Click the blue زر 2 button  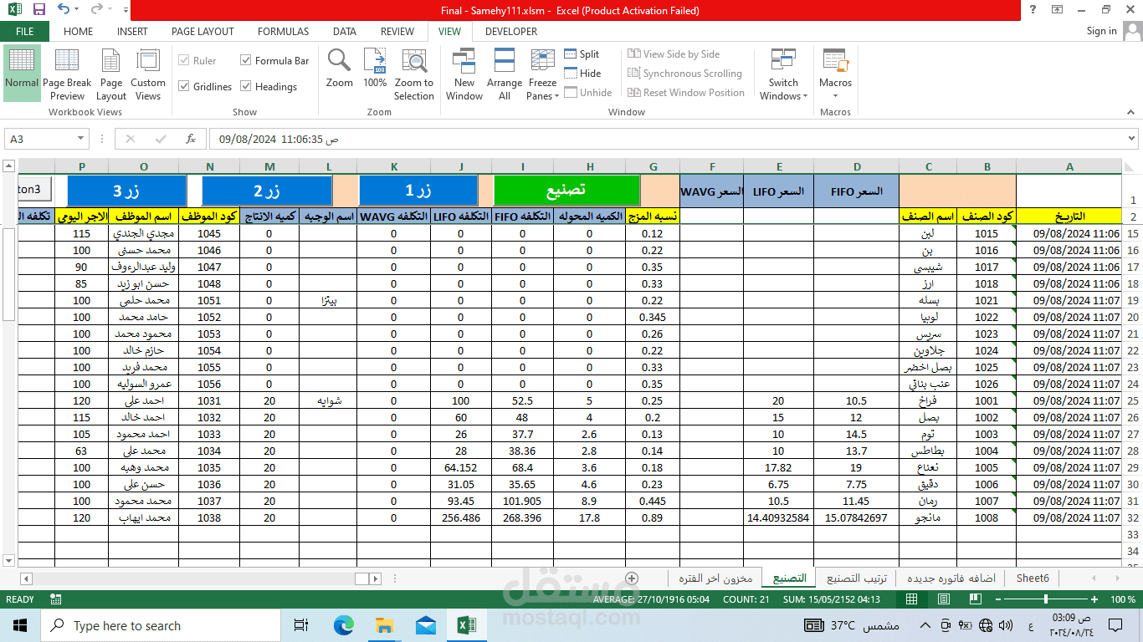[267, 191]
